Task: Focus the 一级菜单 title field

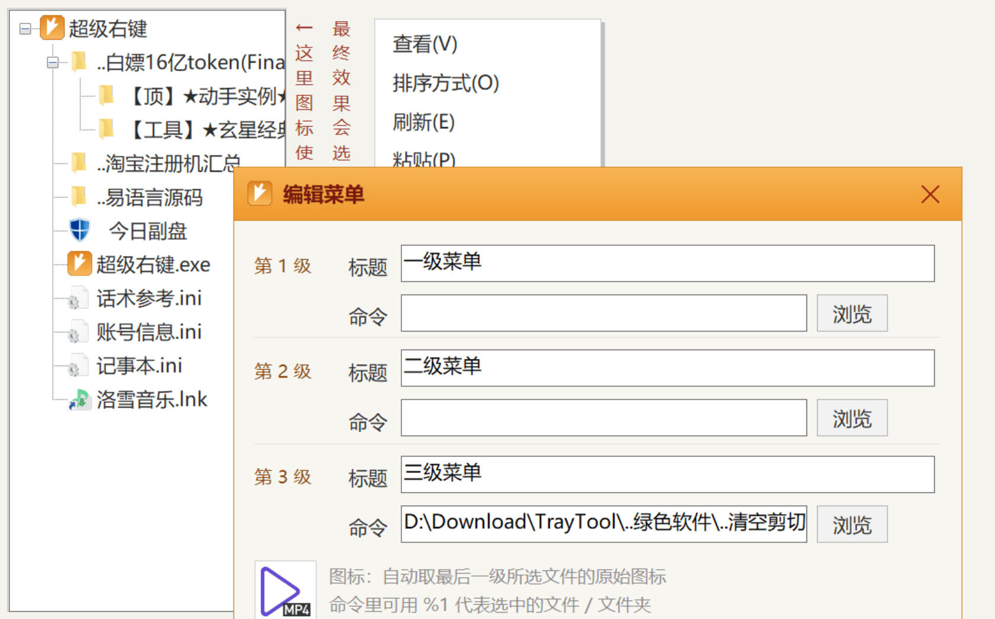Action: [667, 263]
